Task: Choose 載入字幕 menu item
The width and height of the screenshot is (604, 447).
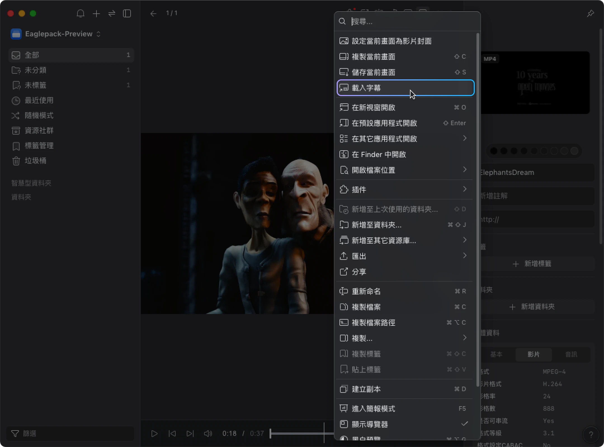Action: pos(405,88)
